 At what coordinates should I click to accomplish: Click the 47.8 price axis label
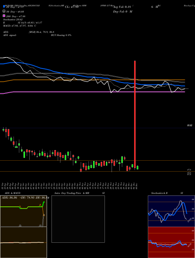click(x=189, y=170)
